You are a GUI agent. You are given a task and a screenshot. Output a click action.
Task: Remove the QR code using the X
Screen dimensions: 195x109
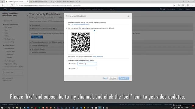pos(94,31)
